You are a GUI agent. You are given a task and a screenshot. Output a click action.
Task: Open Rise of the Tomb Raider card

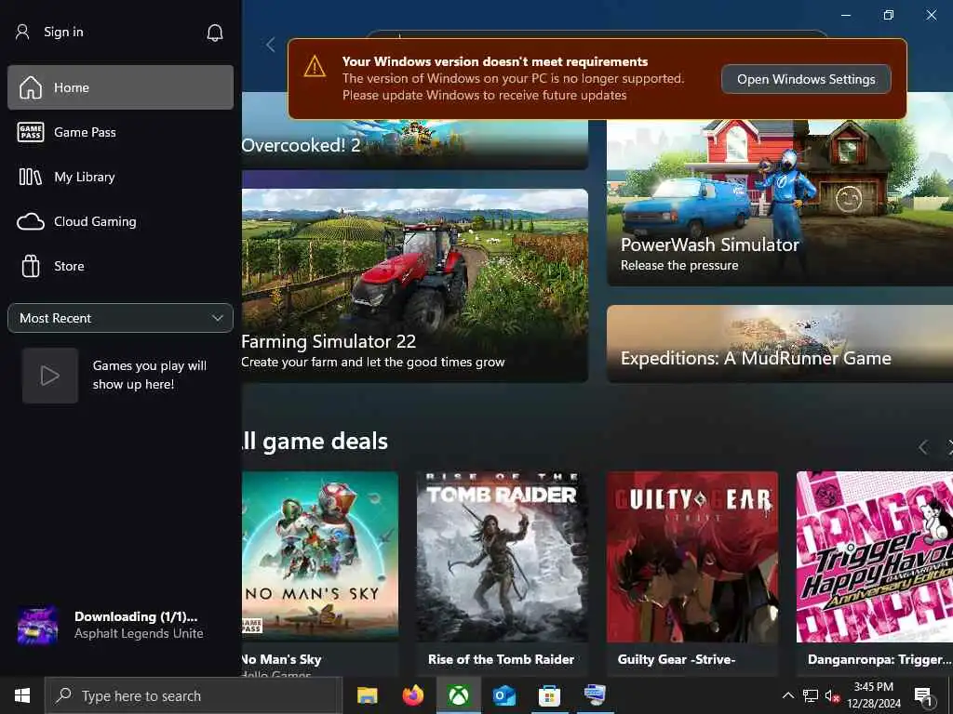coord(502,574)
